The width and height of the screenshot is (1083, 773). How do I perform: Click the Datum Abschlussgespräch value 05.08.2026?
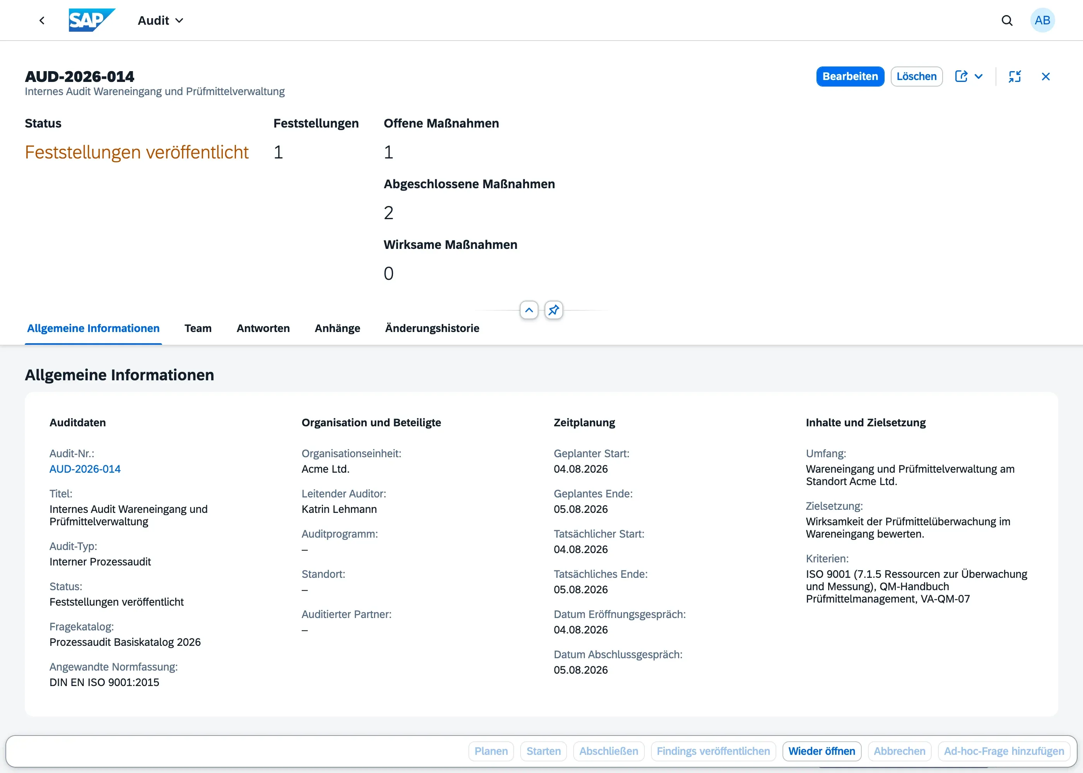tap(581, 670)
